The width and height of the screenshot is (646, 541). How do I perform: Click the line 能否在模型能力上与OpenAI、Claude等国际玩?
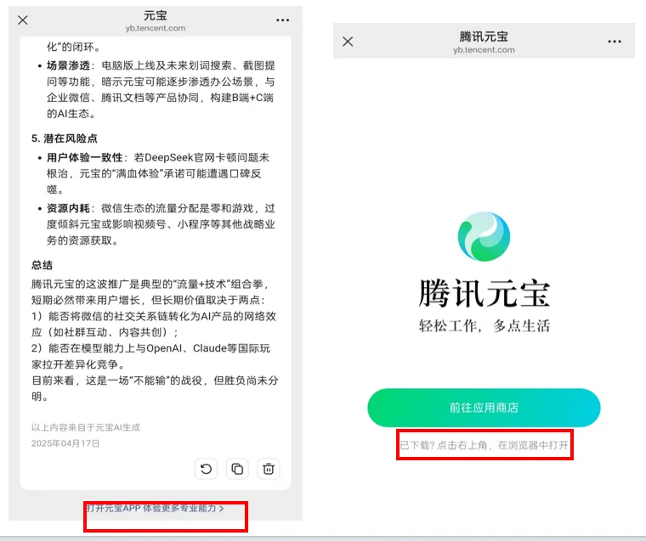(150, 348)
